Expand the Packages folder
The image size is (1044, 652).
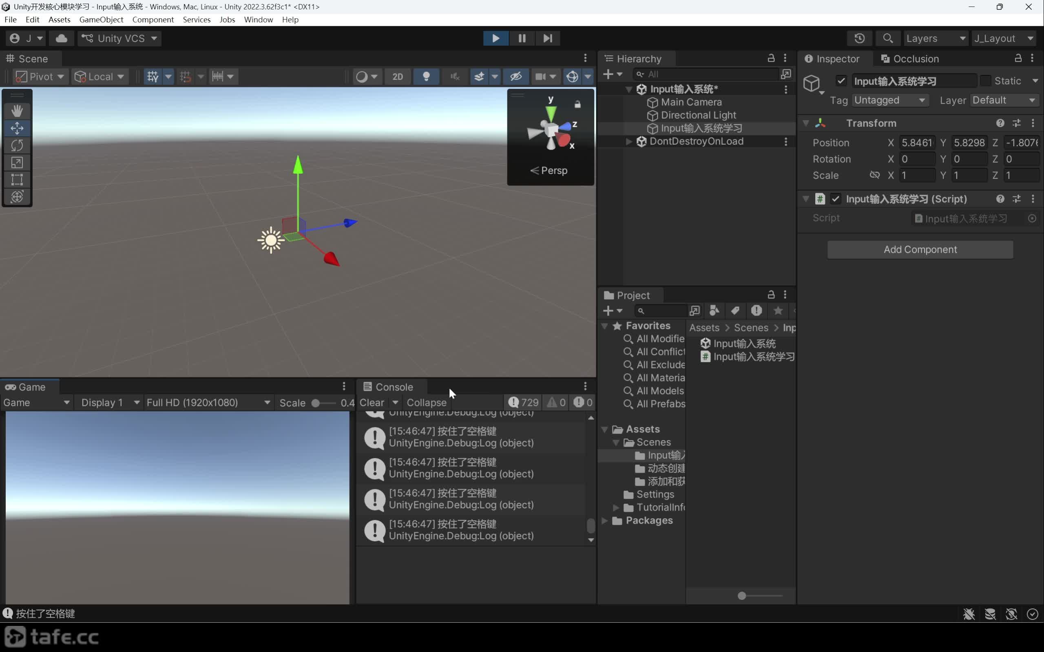click(x=604, y=520)
